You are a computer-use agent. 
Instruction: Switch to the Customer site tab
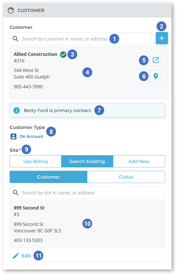[x=48, y=177]
